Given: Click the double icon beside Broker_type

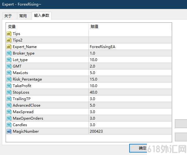Looking at the screenshot, I should (9, 53).
